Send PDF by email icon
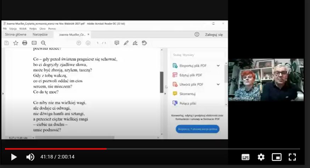 [34, 43]
